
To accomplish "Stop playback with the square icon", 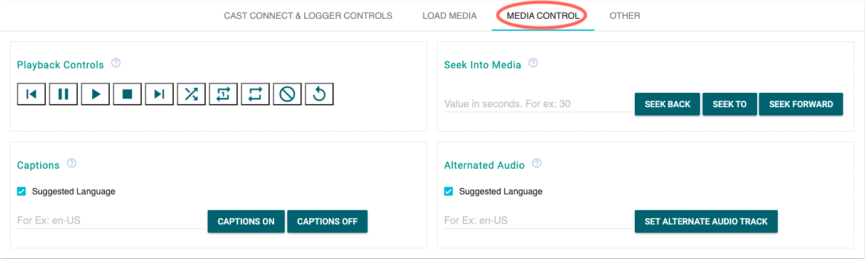I will pyautogui.click(x=127, y=94).
